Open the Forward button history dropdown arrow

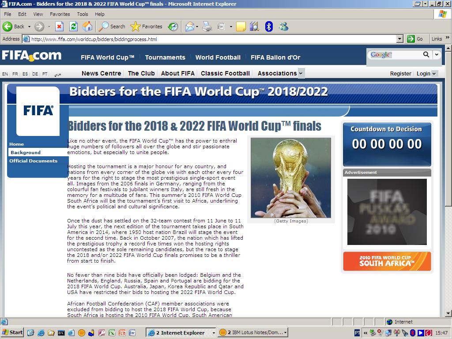pyautogui.click(x=49, y=26)
